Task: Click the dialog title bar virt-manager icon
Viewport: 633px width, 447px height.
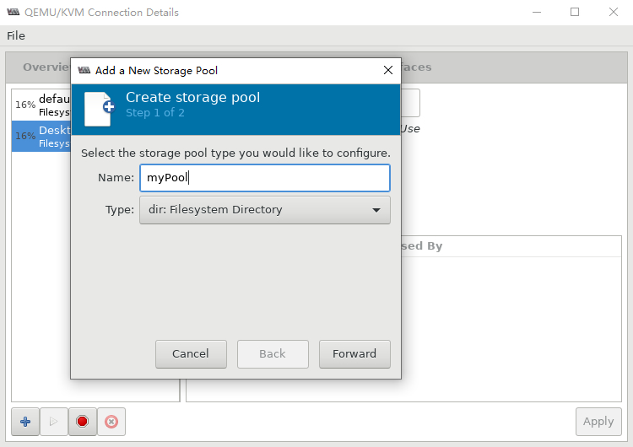Action: (84, 70)
